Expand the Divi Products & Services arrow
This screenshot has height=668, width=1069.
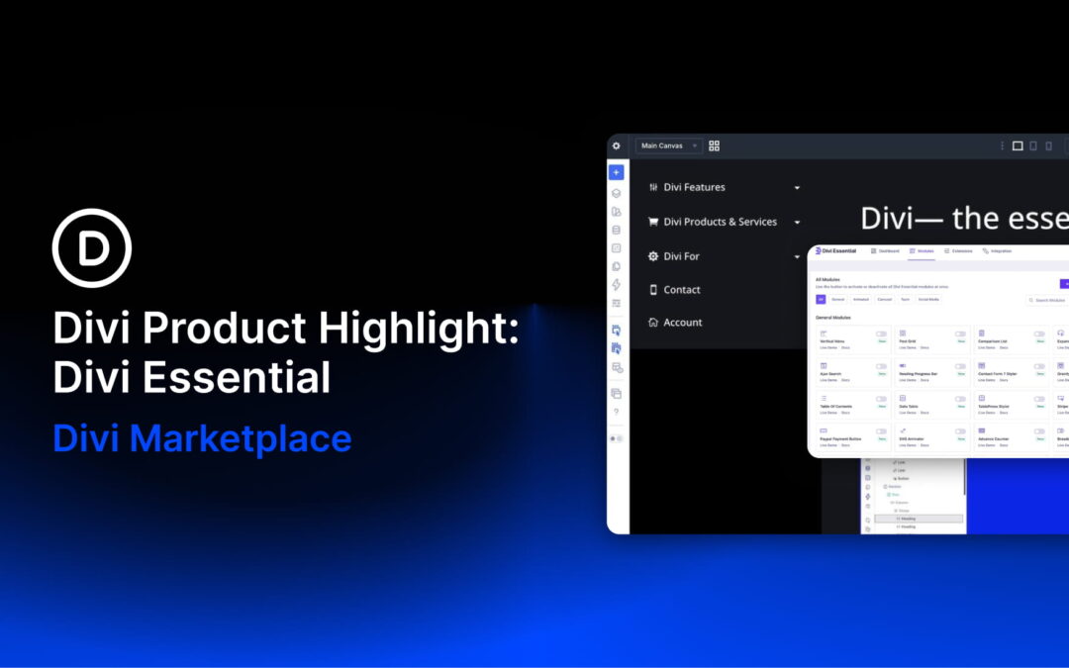pos(797,223)
